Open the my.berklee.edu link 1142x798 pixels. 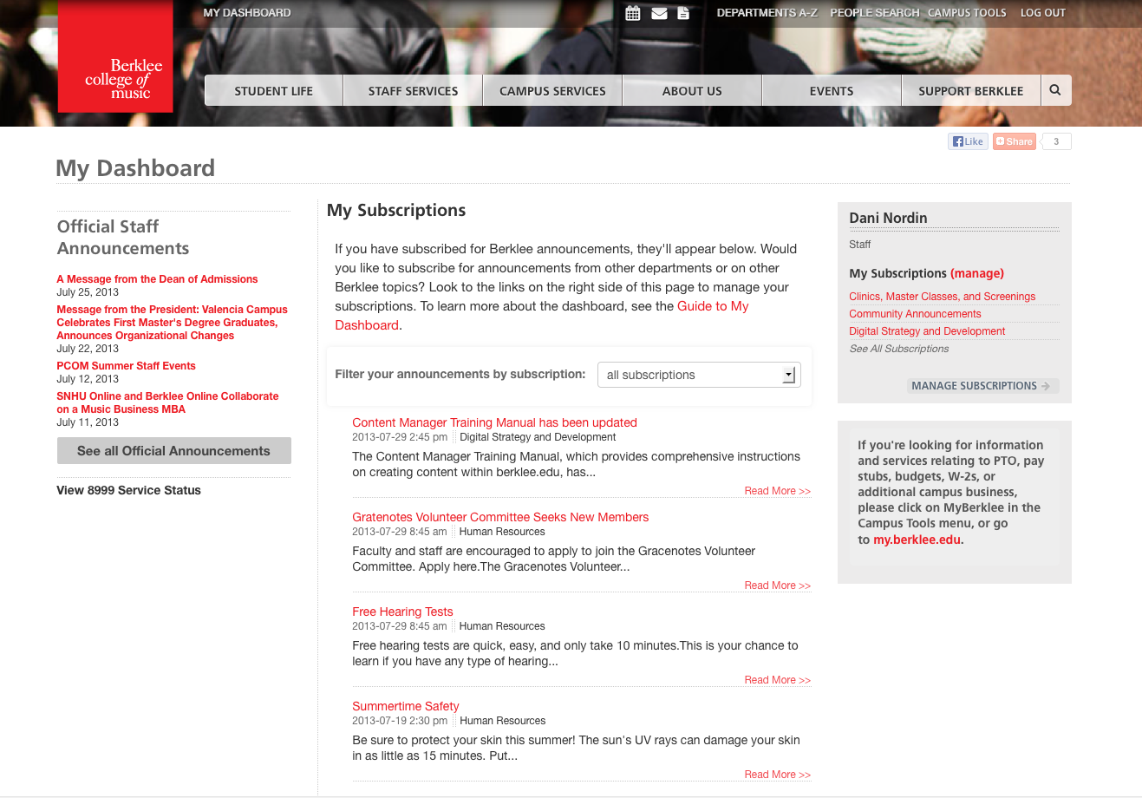[x=917, y=540]
